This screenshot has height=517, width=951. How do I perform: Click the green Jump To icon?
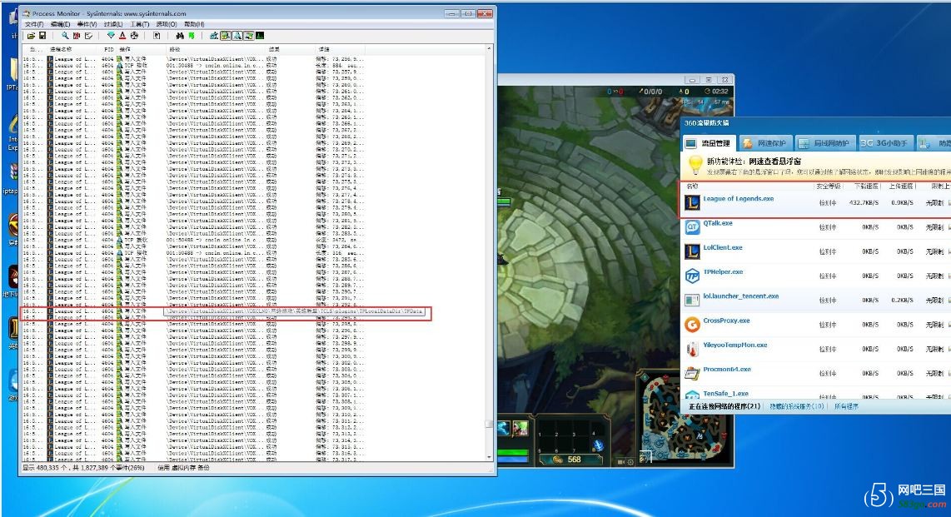tap(191, 36)
